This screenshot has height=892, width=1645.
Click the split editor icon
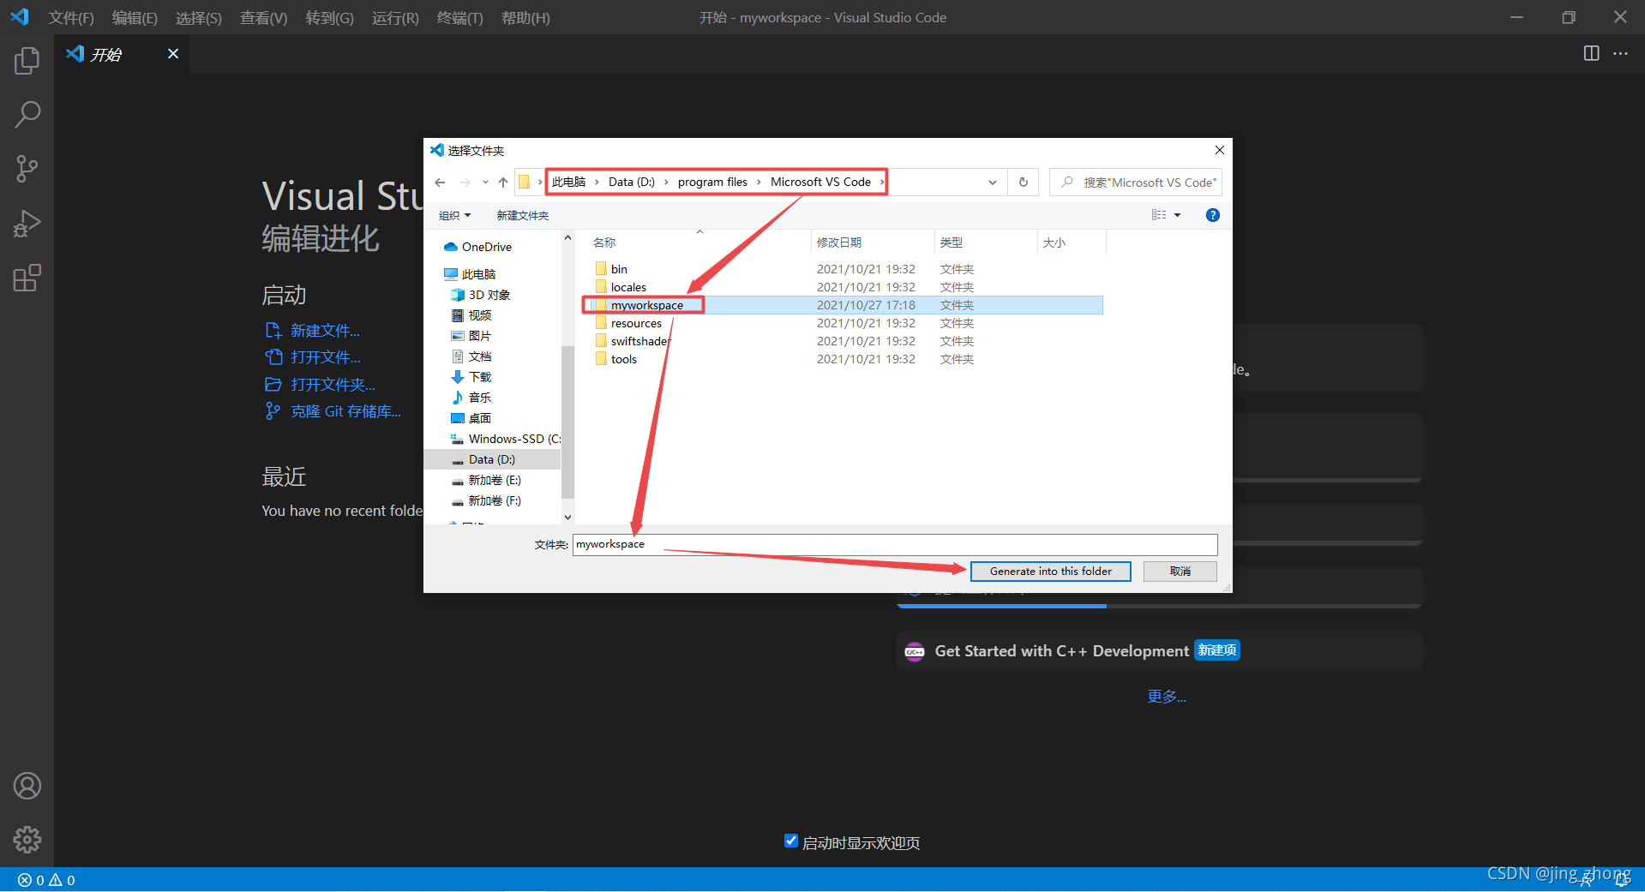tap(1591, 53)
